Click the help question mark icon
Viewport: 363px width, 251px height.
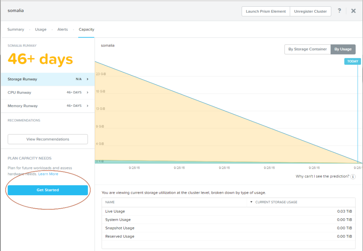click(x=339, y=11)
